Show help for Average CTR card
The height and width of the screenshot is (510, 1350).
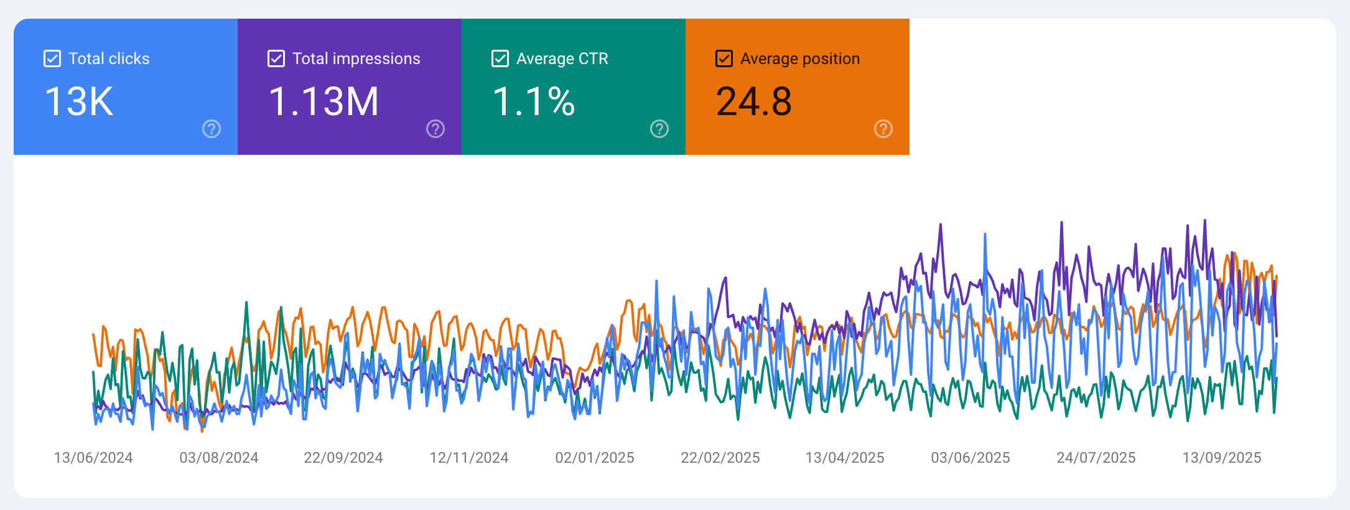click(659, 129)
